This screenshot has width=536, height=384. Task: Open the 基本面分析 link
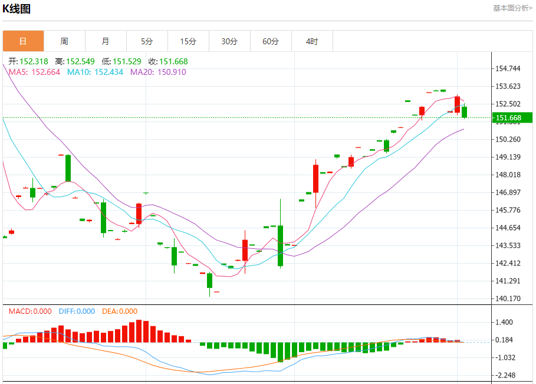(512, 8)
